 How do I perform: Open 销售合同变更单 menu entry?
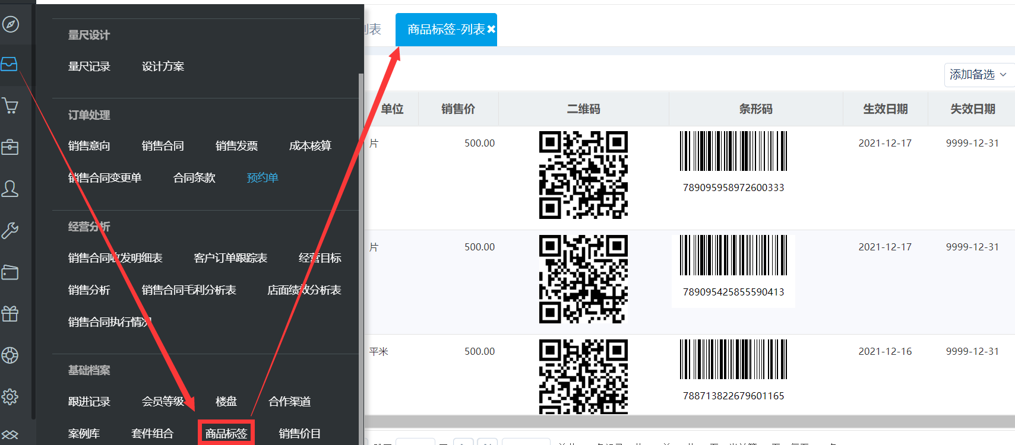click(105, 178)
